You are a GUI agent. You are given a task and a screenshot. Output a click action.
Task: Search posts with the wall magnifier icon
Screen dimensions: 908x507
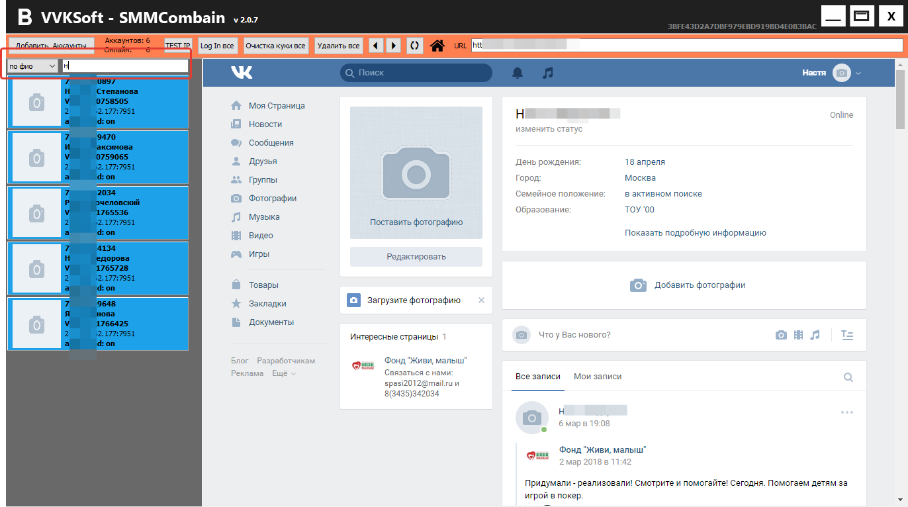pyautogui.click(x=848, y=377)
